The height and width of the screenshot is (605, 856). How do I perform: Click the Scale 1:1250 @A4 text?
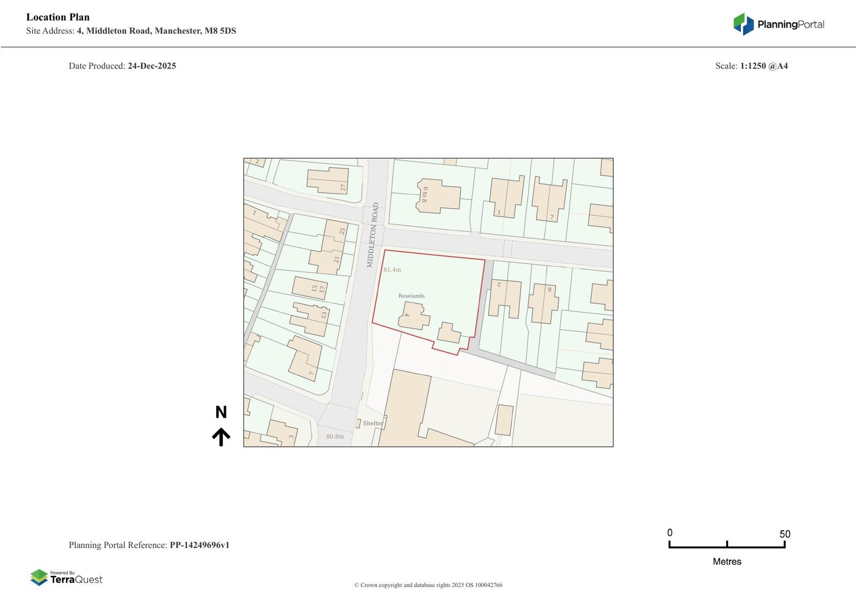coord(751,66)
